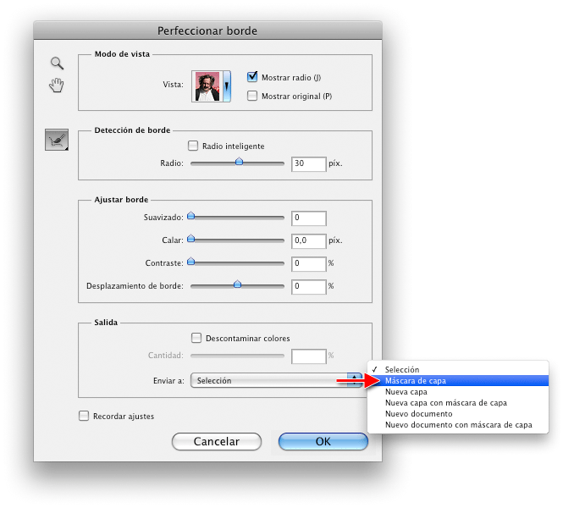Enable Radio inteligente checkbox
Screen dimensions: 563x508
pyautogui.click(x=193, y=146)
